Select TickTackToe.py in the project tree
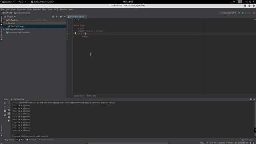 (x=18, y=26)
